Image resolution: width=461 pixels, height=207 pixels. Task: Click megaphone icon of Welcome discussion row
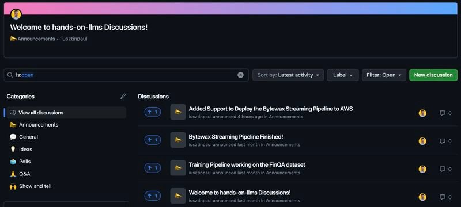tap(178, 195)
